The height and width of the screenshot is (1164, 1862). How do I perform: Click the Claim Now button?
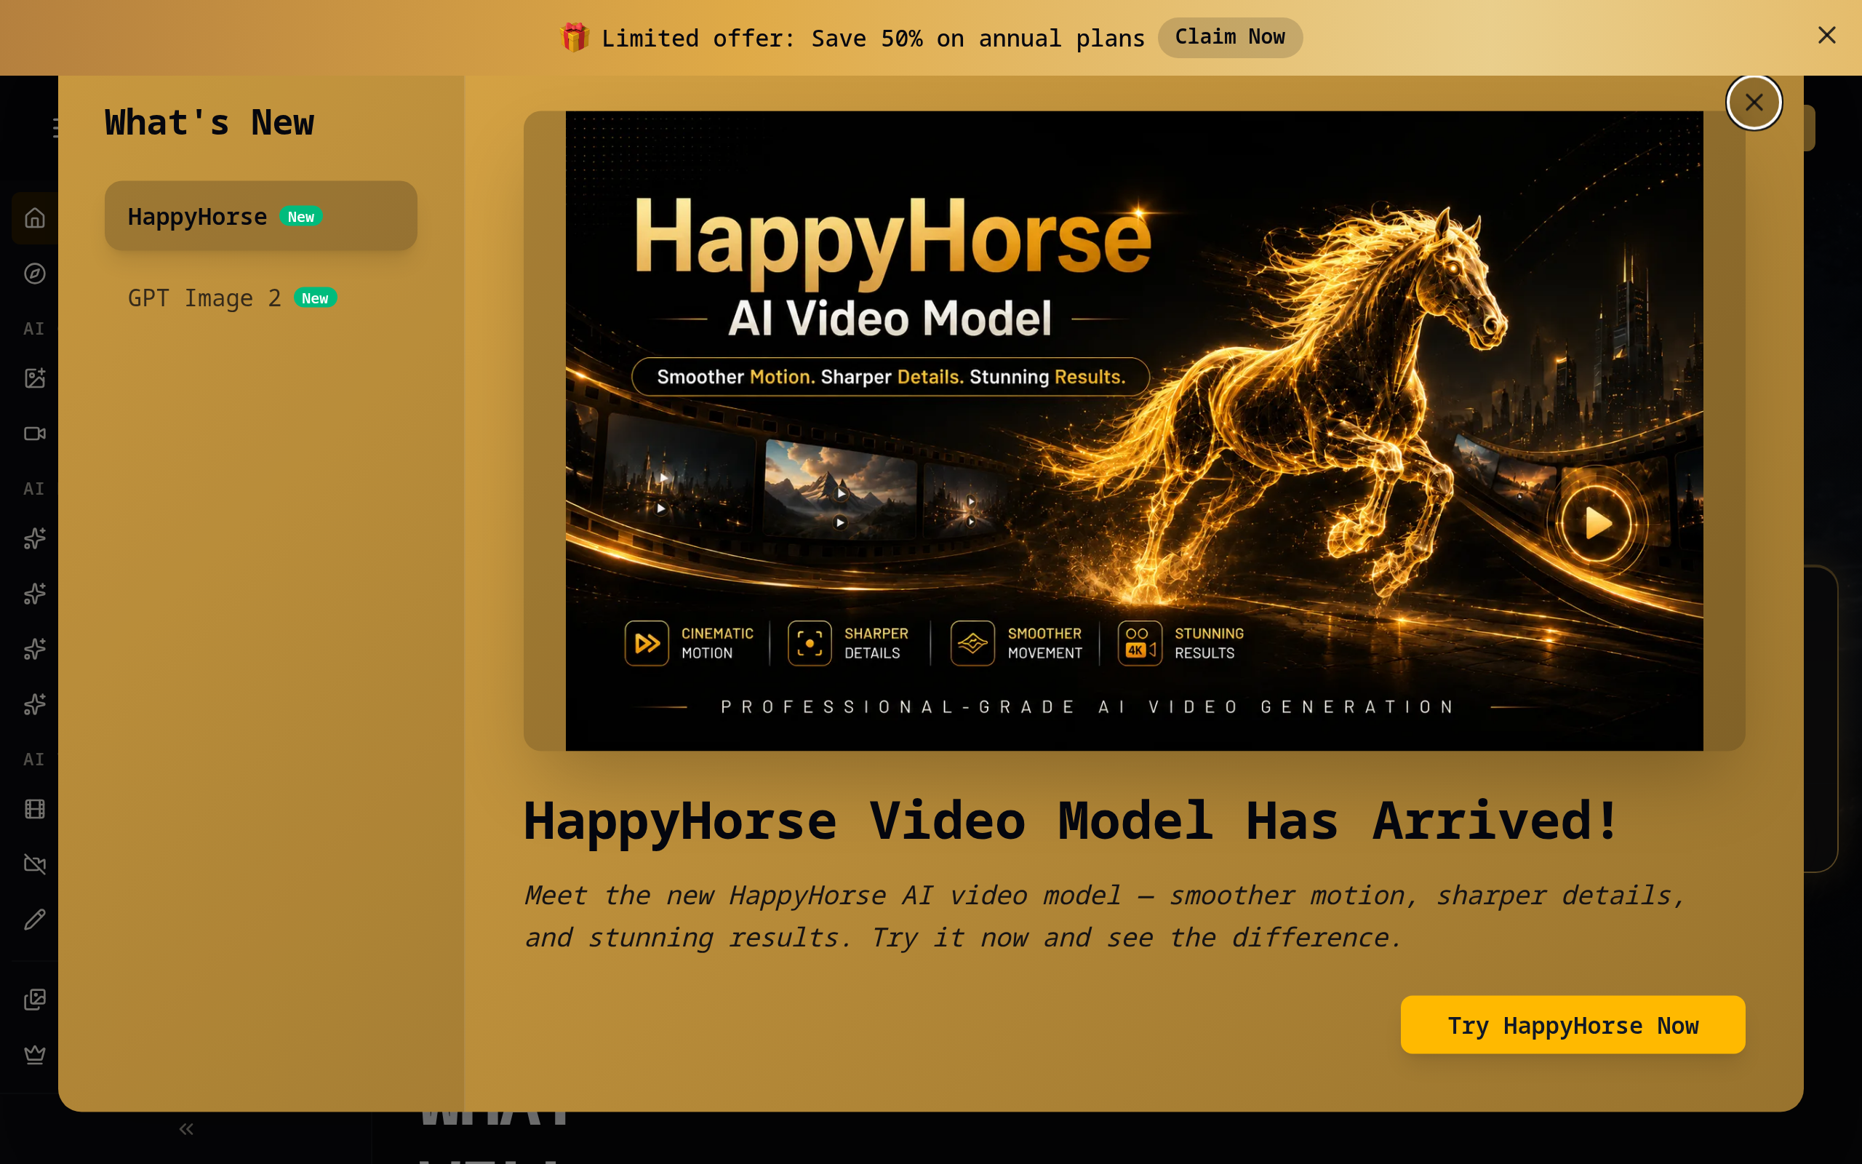click(x=1229, y=37)
